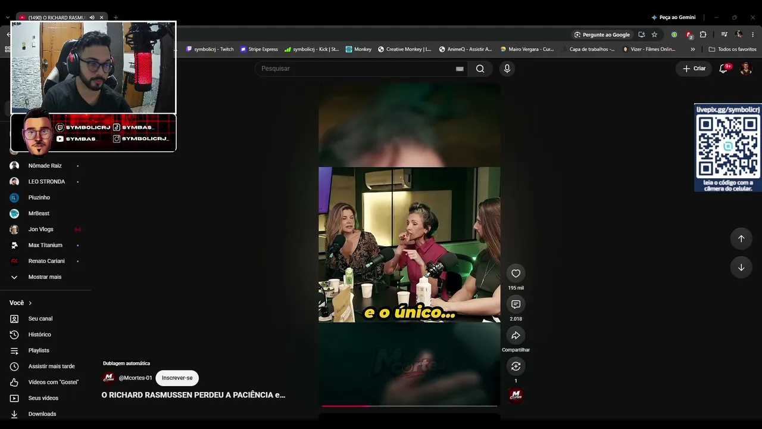Open the media control icon
Viewport: 762px width, 429px height.
click(x=724, y=35)
